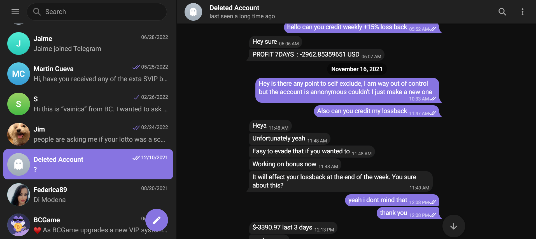
Task: Select the Deleted Account chat in list
Action: point(88,164)
